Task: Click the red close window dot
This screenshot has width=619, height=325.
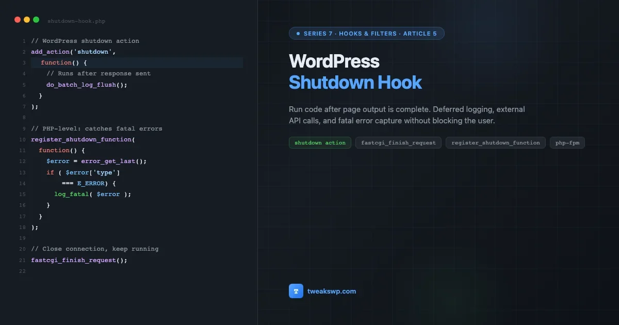Action: pos(18,20)
